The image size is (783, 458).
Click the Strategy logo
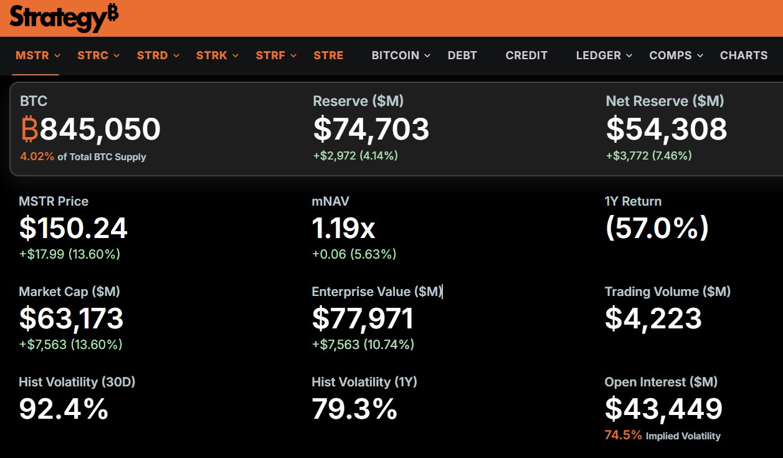click(x=64, y=17)
